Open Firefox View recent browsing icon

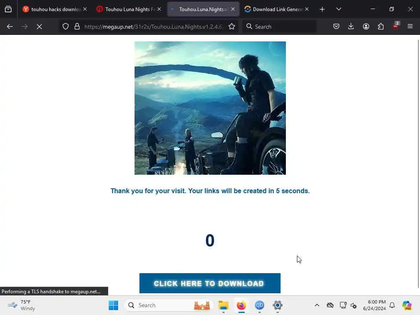click(x=8, y=9)
